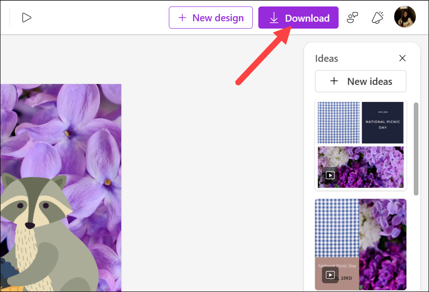The width and height of the screenshot is (429, 292).
Task: Click the plus icon in New ideas
Action: (x=334, y=81)
